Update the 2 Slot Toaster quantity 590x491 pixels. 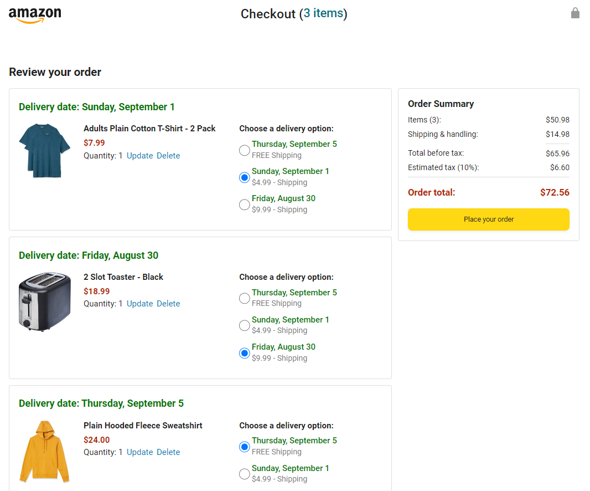click(x=139, y=304)
